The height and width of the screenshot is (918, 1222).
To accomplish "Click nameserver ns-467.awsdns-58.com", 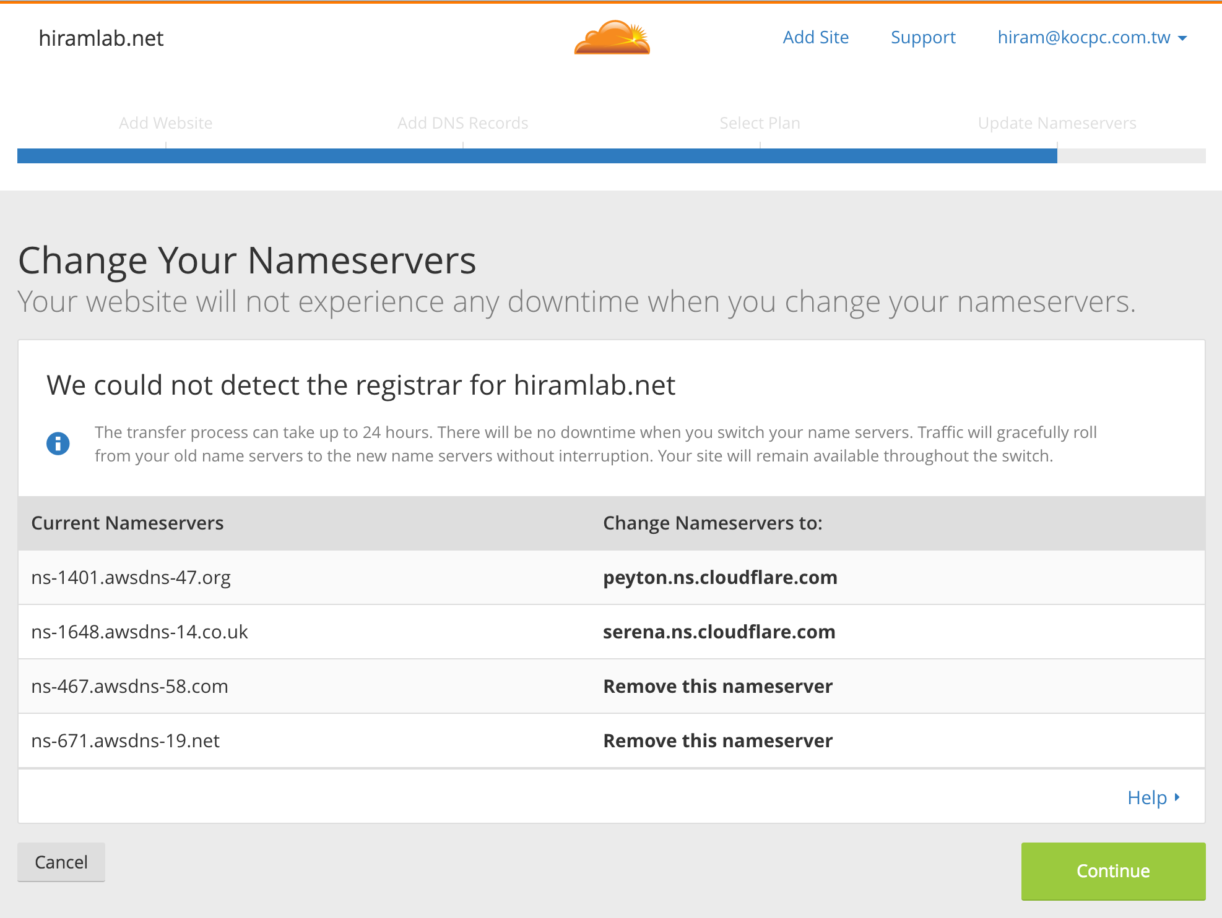I will (x=129, y=687).
